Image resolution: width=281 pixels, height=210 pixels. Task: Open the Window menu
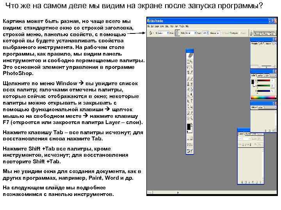(182, 26)
